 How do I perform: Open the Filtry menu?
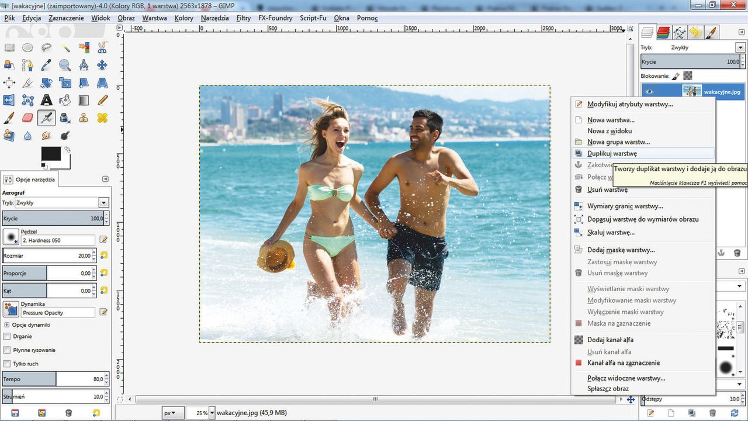(x=244, y=18)
